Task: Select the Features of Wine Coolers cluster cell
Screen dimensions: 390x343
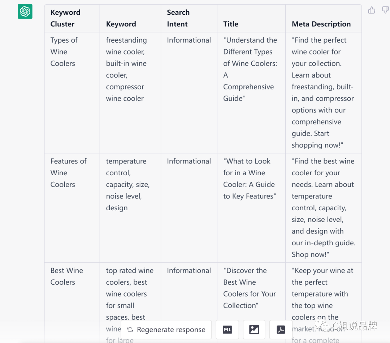Action: point(68,173)
